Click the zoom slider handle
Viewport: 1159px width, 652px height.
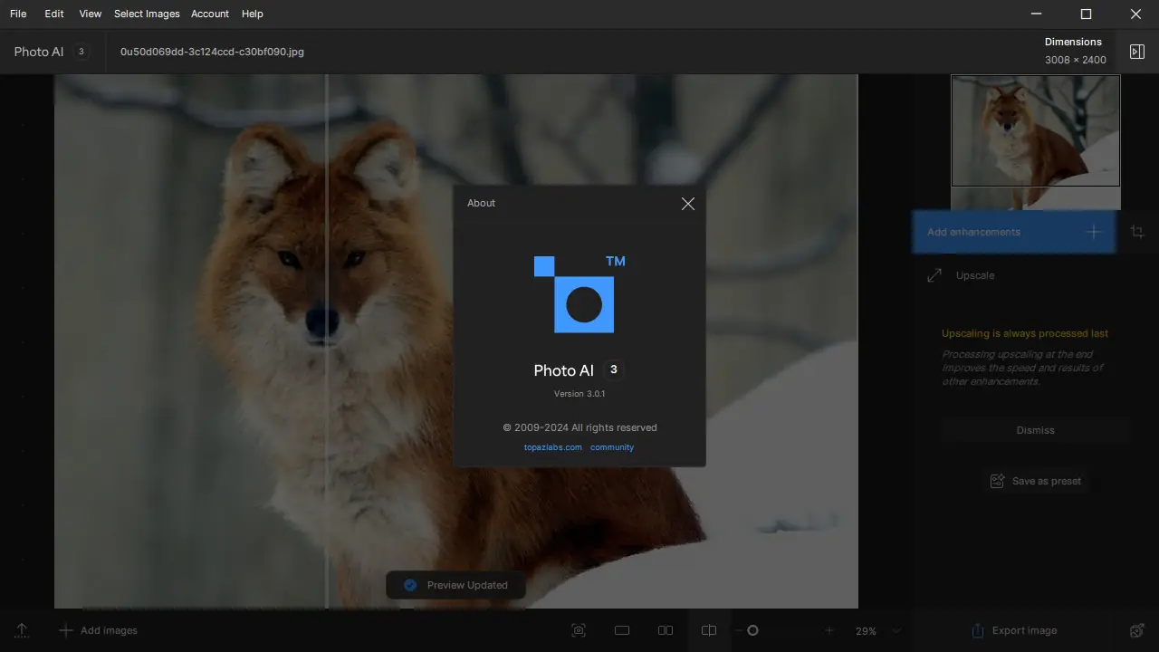[x=752, y=630]
